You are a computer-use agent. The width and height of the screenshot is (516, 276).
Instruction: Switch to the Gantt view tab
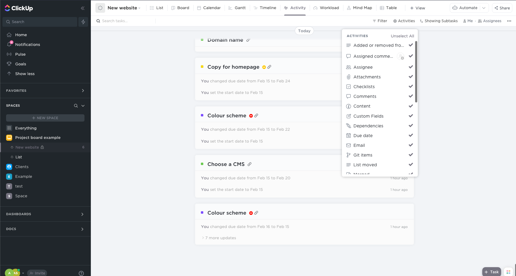(237, 8)
